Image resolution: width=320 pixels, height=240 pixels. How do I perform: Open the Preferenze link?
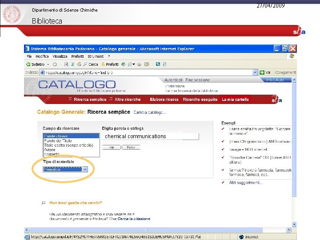point(175,86)
